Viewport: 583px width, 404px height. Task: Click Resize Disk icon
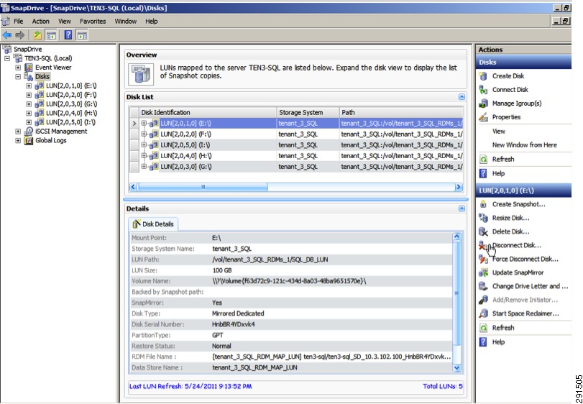(x=483, y=218)
